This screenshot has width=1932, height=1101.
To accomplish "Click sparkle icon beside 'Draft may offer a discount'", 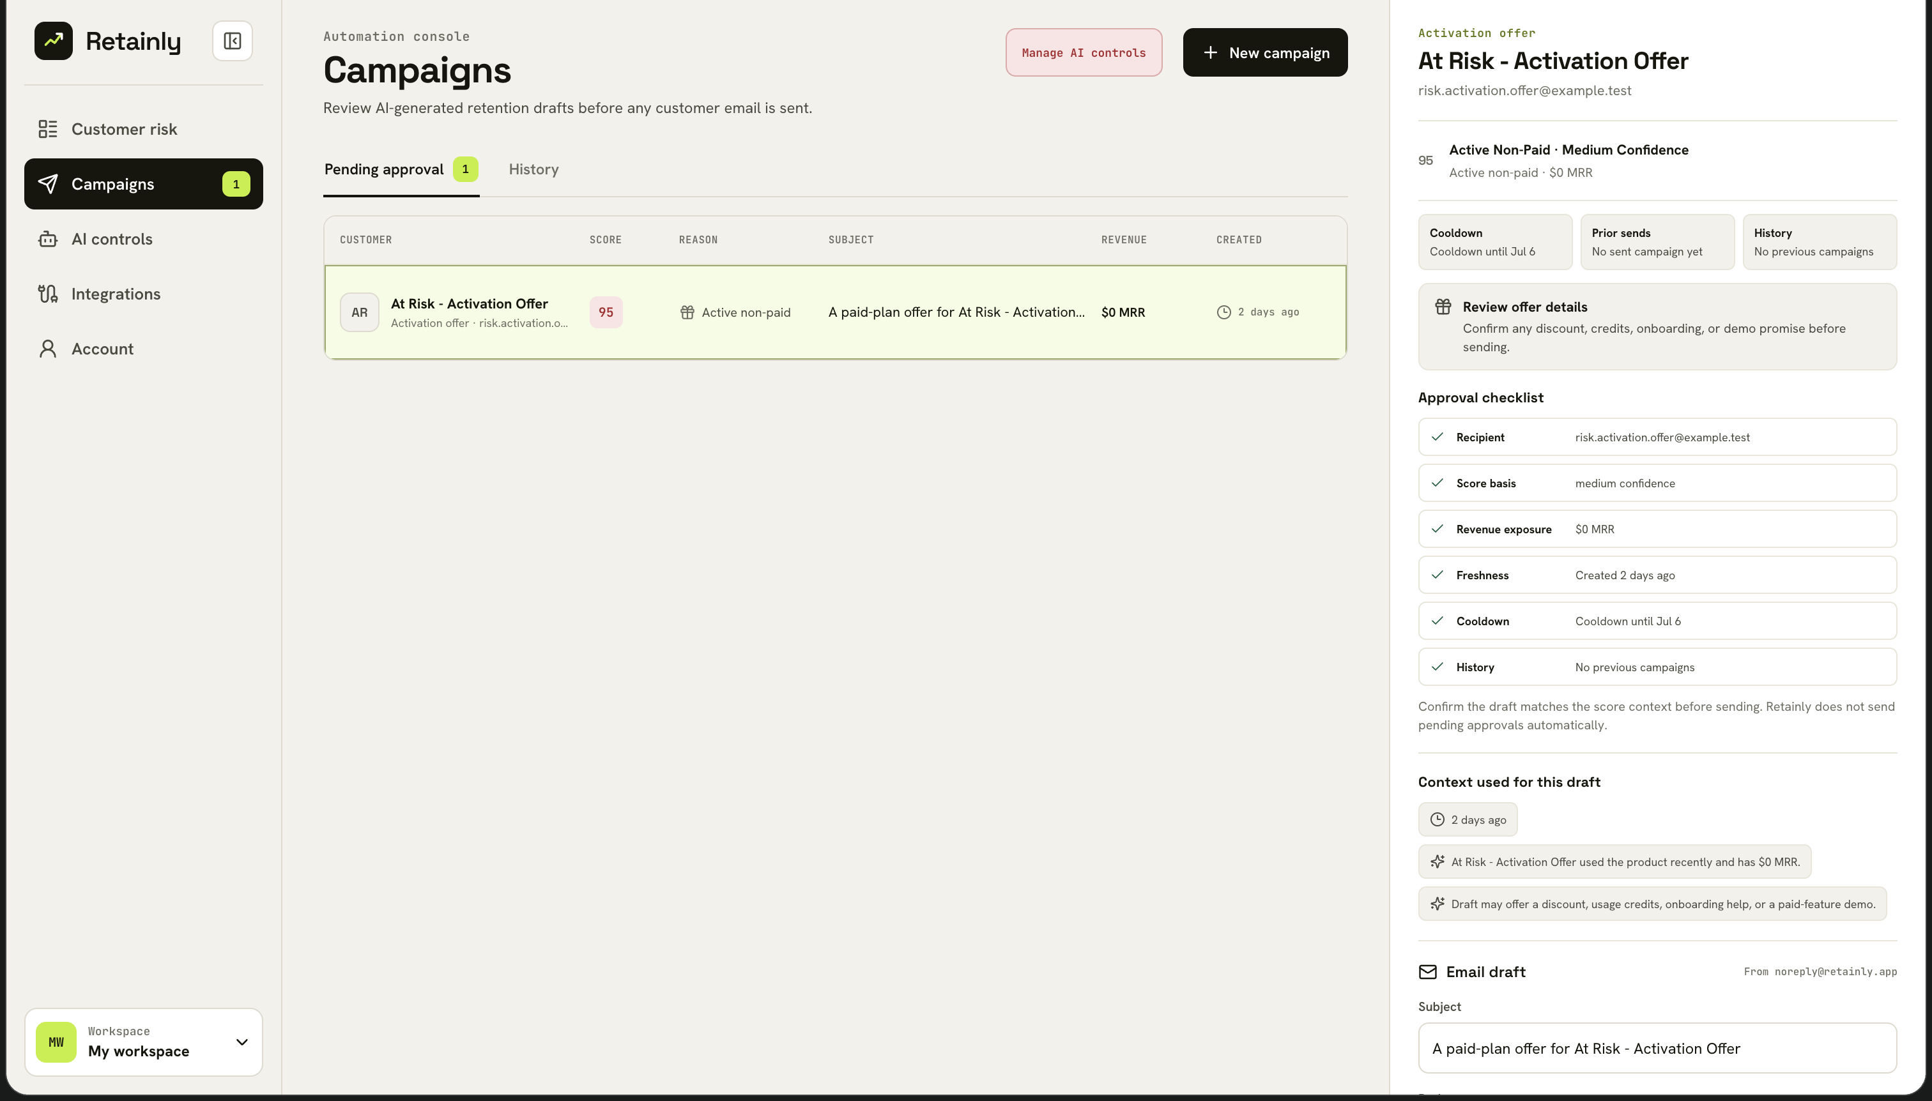I will click(x=1437, y=904).
